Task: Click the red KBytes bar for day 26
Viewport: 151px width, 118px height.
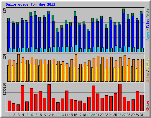Action: tap(120, 97)
